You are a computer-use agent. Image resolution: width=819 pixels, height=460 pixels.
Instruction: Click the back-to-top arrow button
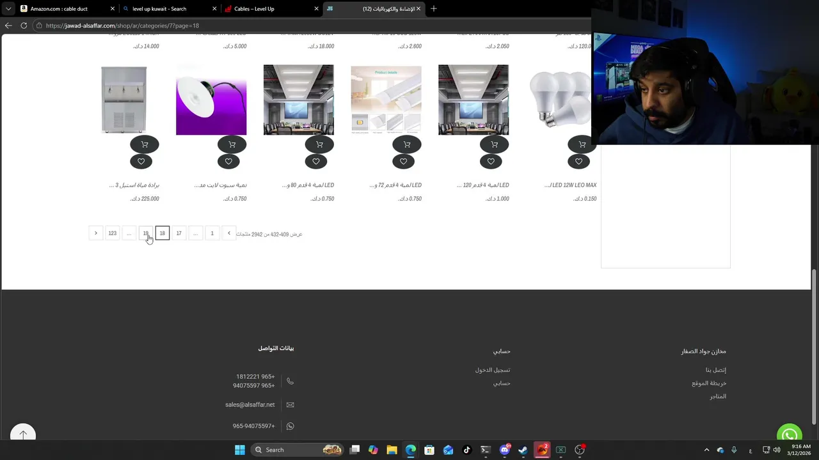pyautogui.click(x=23, y=434)
